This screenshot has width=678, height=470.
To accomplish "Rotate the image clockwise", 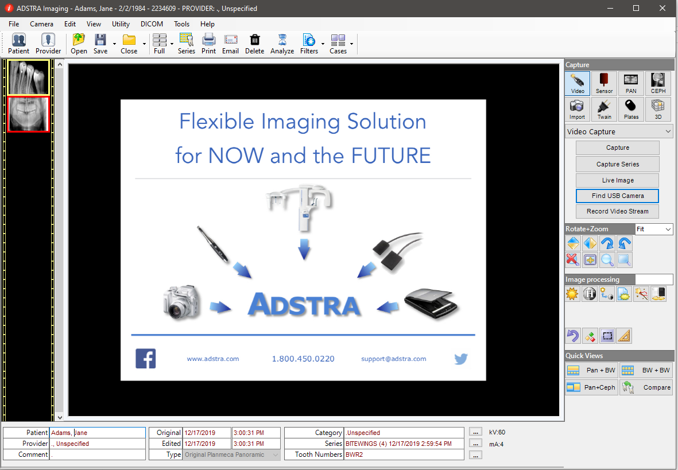I will click(x=607, y=243).
